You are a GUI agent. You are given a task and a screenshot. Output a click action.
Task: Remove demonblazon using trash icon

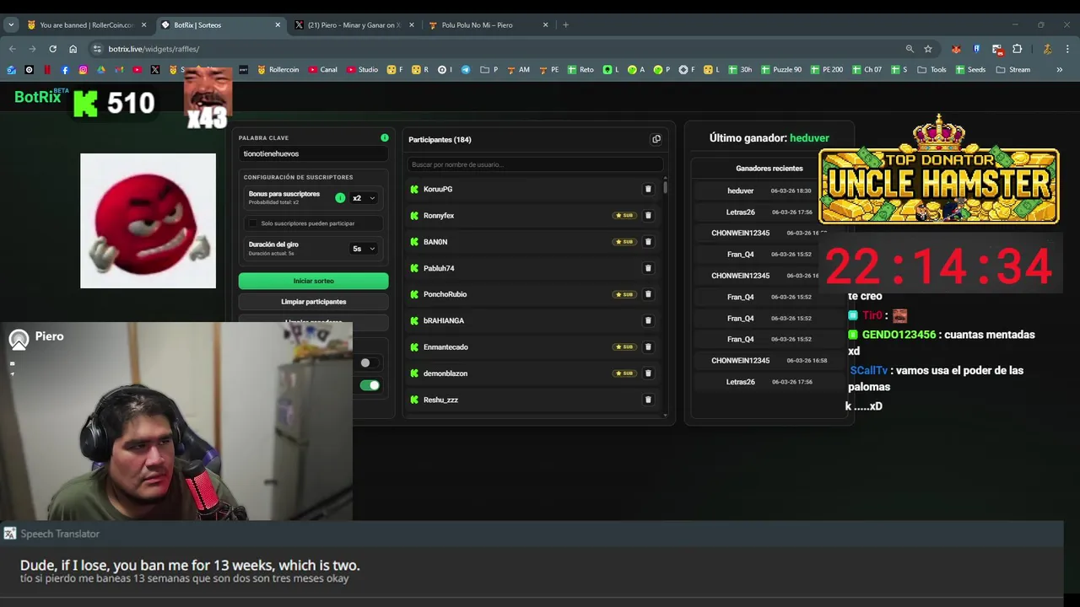648,373
